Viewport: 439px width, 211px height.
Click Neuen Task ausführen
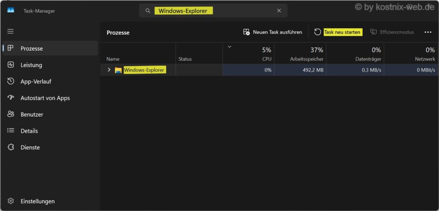click(x=273, y=32)
